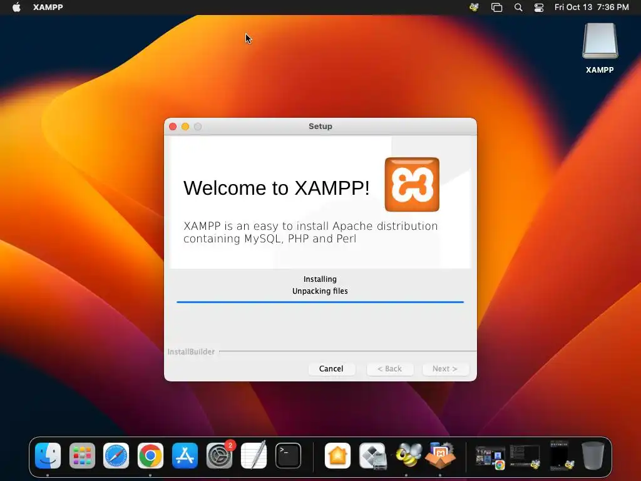The image size is (641, 481).
Task: Launch Google Chrome from the dock
Action: click(150, 455)
